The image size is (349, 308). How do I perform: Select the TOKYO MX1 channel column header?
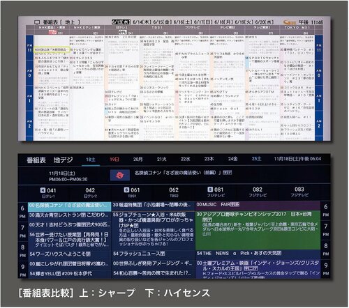coord(297,30)
